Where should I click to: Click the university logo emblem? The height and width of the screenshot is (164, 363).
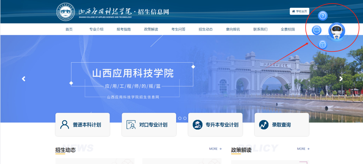point(66,12)
